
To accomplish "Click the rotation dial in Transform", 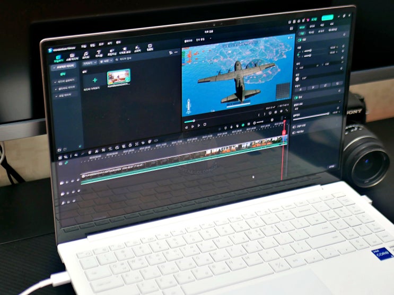I will click(297, 79).
